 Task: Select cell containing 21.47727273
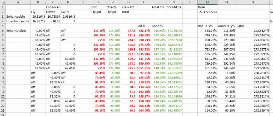click(x=207, y=12)
